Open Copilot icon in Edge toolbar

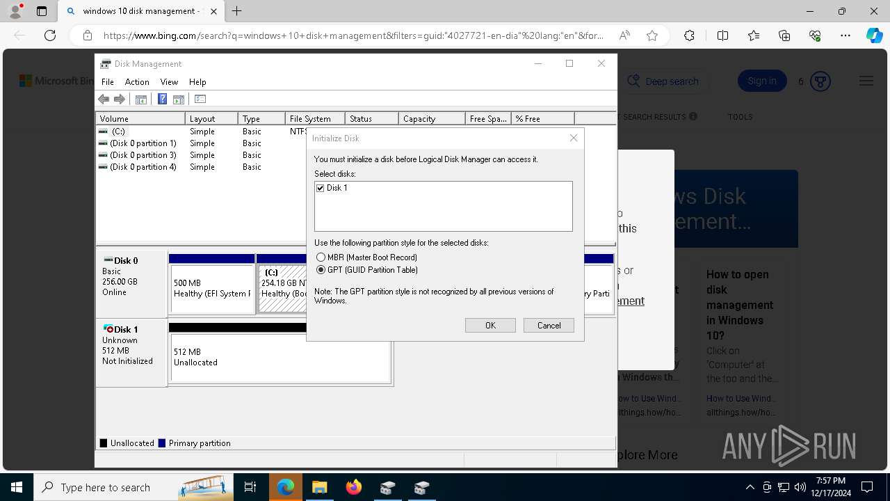[874, 35]
